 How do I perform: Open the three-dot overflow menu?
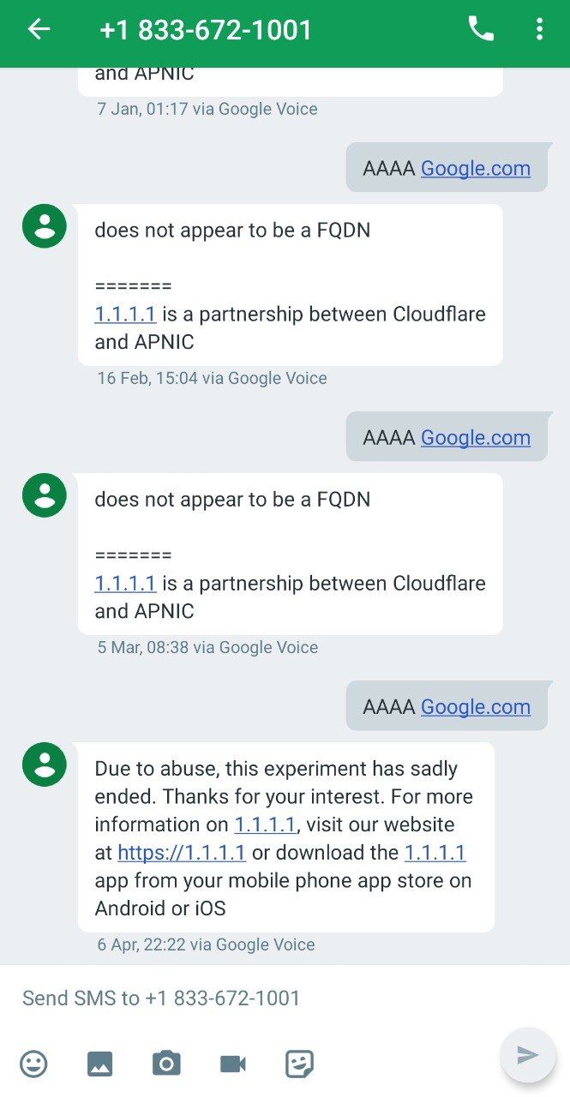click(539, 30)
